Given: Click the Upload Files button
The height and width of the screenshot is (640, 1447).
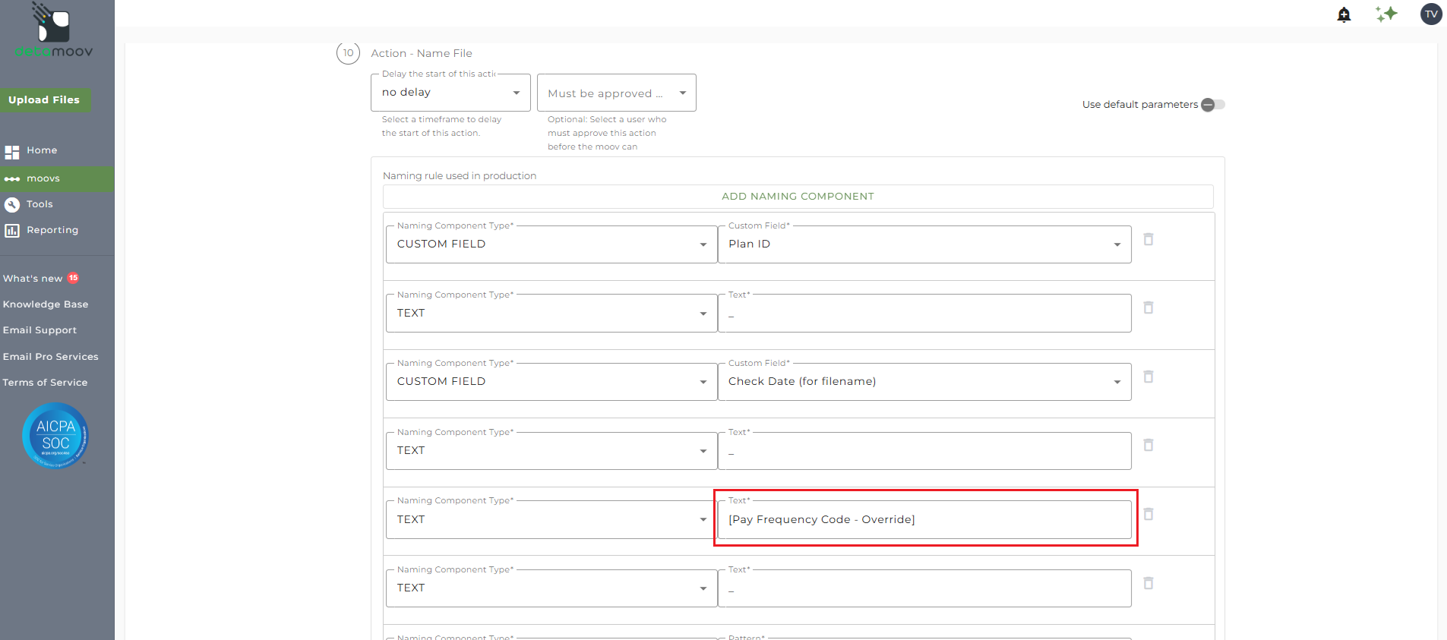Looking at the screenshot, I should coord(44,99).
